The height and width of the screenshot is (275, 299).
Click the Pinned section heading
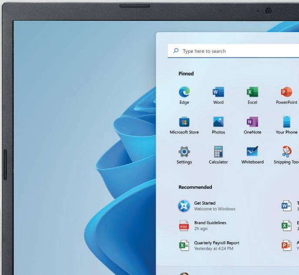(x=186, y=74)
